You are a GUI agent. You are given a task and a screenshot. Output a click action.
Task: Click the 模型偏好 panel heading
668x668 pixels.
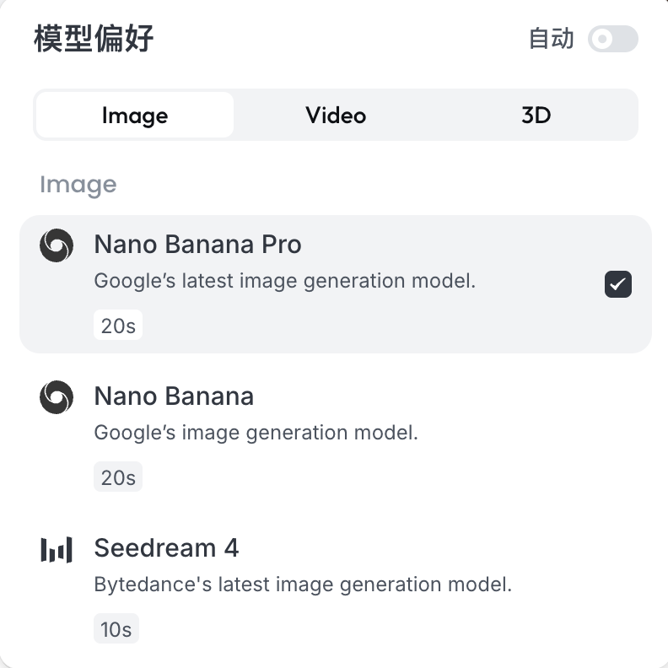point(94,39)
